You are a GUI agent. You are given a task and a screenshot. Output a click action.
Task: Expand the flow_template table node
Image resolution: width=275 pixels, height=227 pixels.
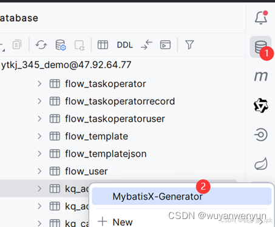tap(39, 136)
